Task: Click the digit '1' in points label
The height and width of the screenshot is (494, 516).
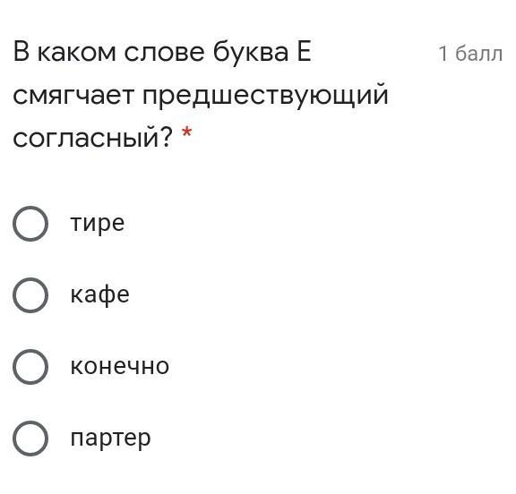Action: (x=443, y=54)
